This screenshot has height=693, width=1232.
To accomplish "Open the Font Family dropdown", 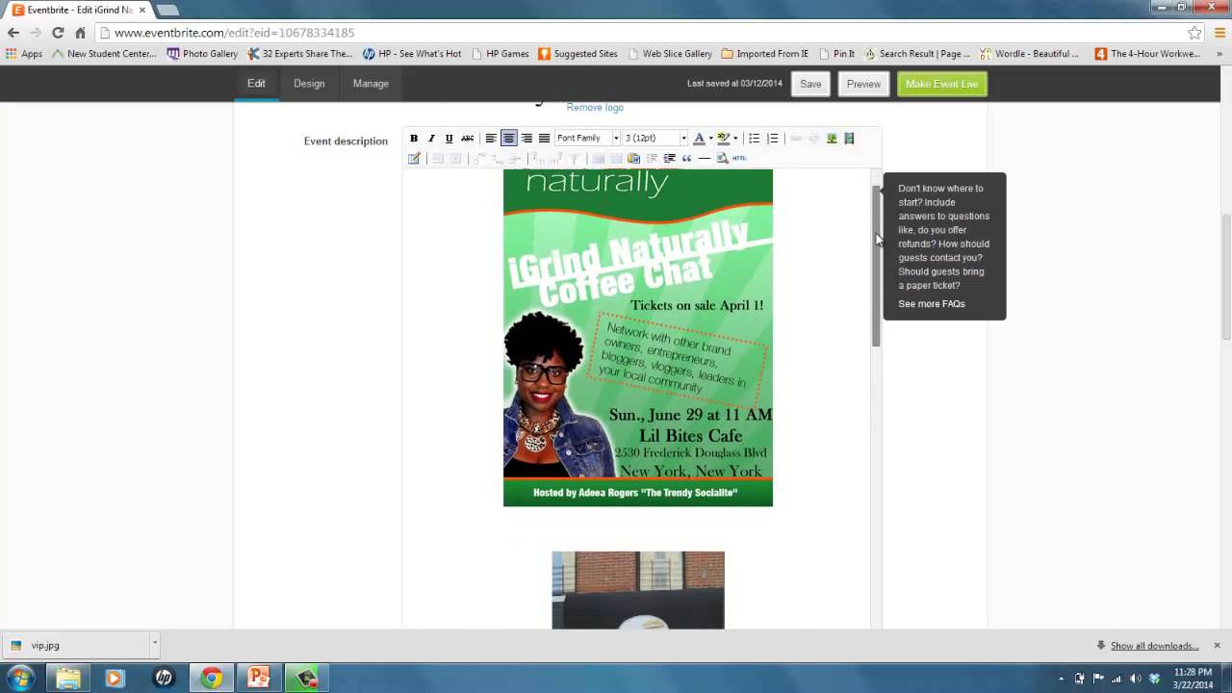I will point(587,139).
